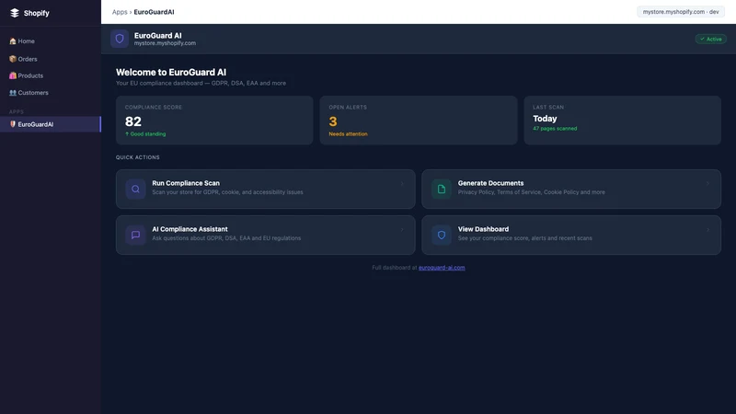The height and width of the screenshot is (414, 736).
Task: Click the document icon for Generate Documents
Action: pos(442,190)
